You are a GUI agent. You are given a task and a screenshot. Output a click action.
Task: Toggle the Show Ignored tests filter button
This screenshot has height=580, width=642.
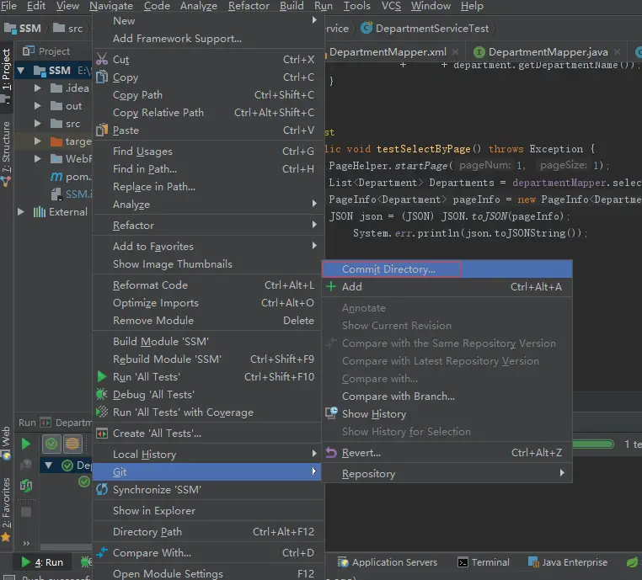coord(73,444)
